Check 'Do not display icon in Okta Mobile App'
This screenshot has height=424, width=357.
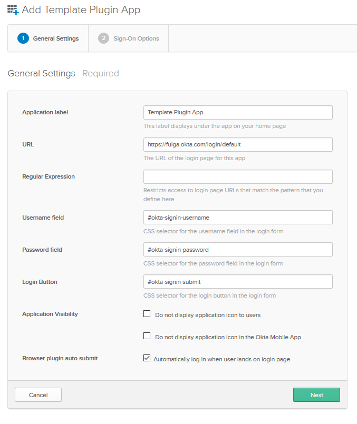tap(147, 336)
